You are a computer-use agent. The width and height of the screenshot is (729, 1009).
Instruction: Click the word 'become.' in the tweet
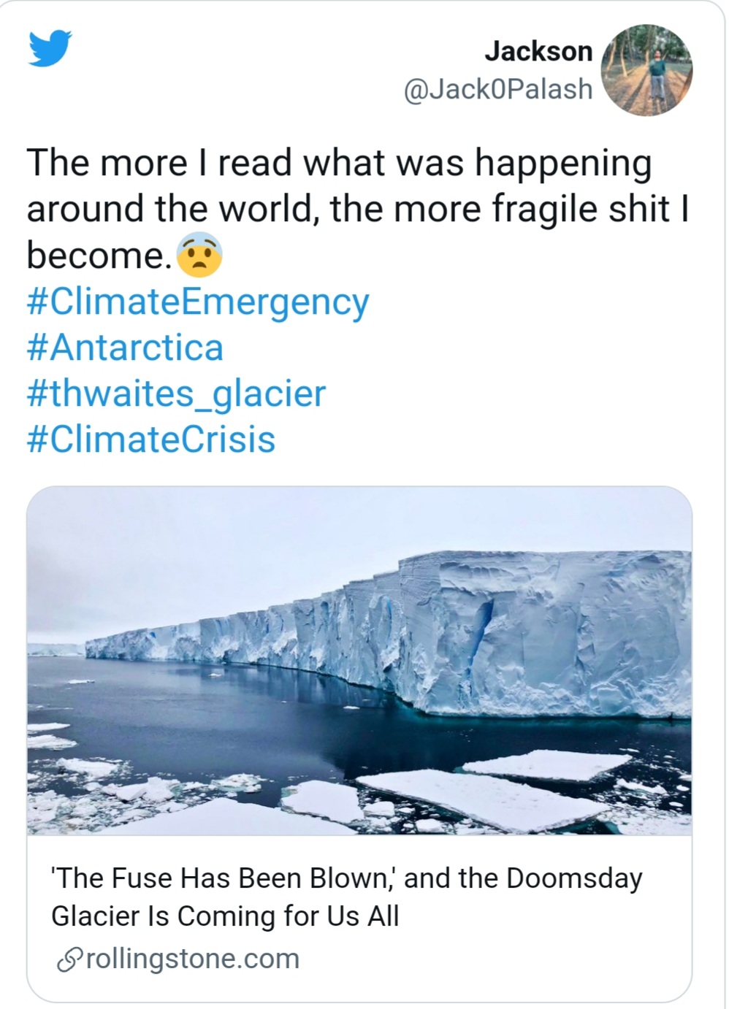click(x=99, y=255)
